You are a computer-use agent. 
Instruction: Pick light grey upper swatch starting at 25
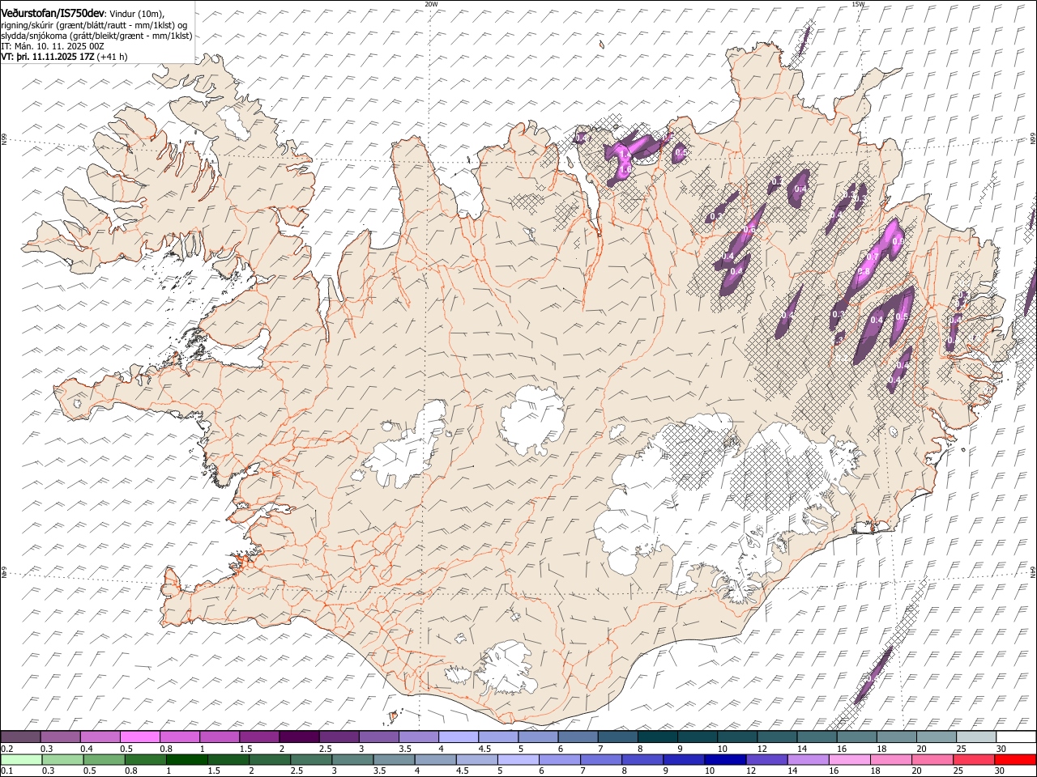976,737
